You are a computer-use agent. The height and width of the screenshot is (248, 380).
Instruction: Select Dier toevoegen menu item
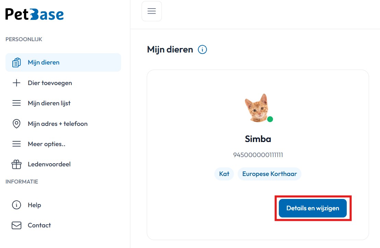[x=50, y=83]
